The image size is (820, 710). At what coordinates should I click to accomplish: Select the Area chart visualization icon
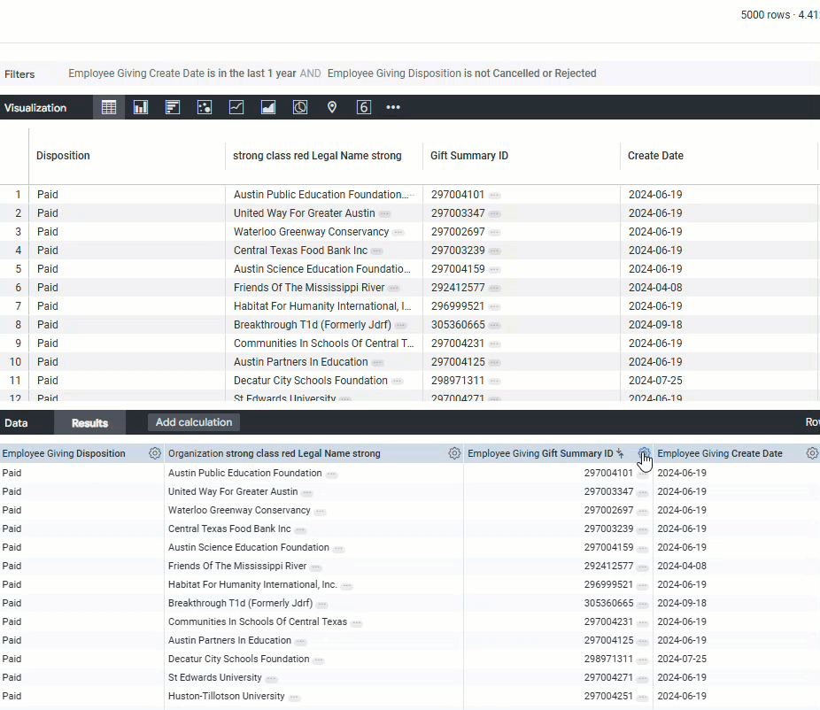pyautogui.click(x=268, y=108)
